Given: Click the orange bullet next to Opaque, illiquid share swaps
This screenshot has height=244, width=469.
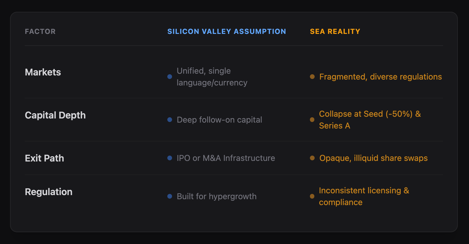Looking at the screenshot, I should [312, 158].
